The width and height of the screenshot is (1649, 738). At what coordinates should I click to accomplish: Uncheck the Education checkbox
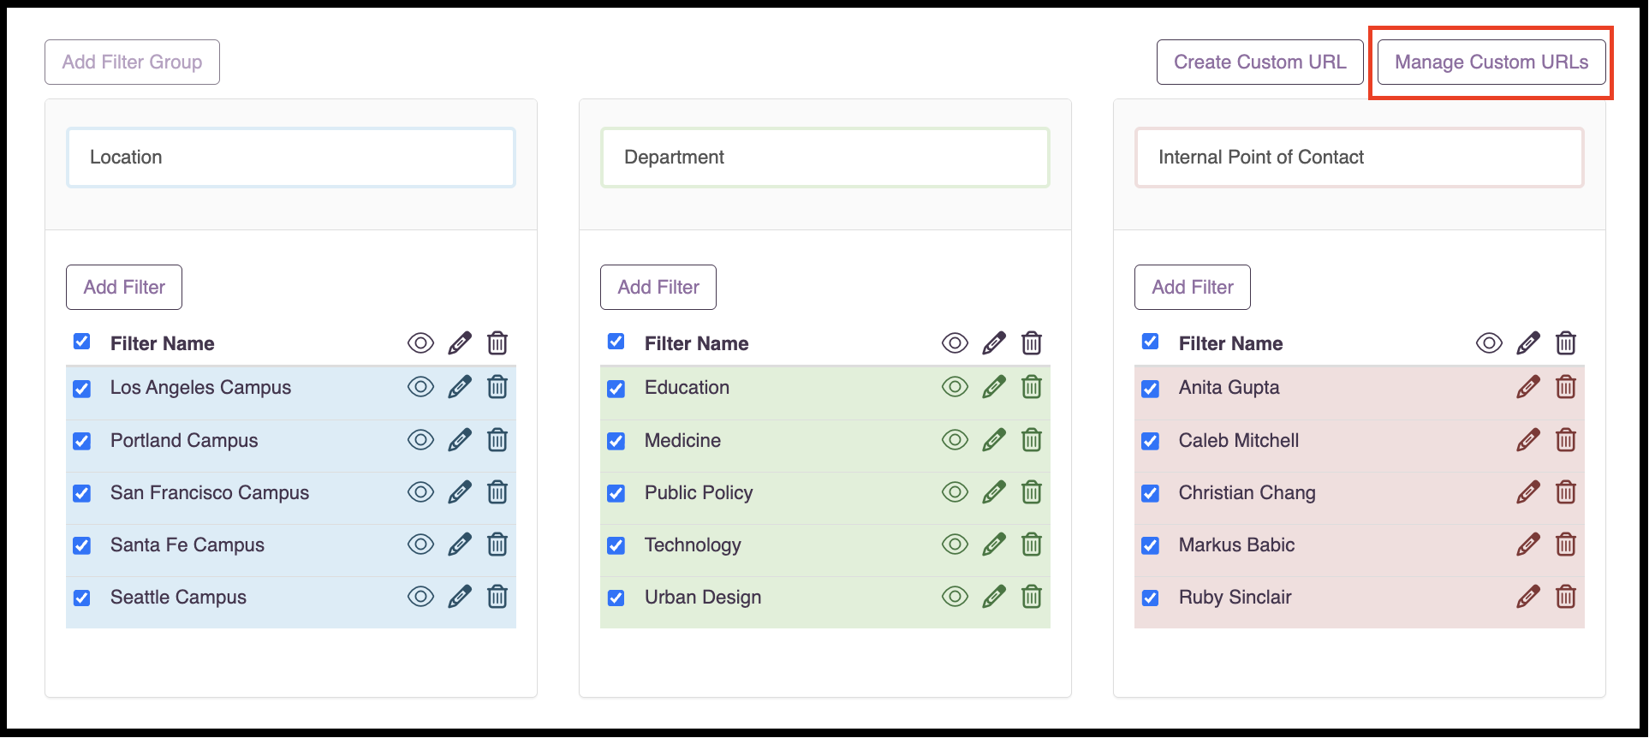tap(616, 389)
